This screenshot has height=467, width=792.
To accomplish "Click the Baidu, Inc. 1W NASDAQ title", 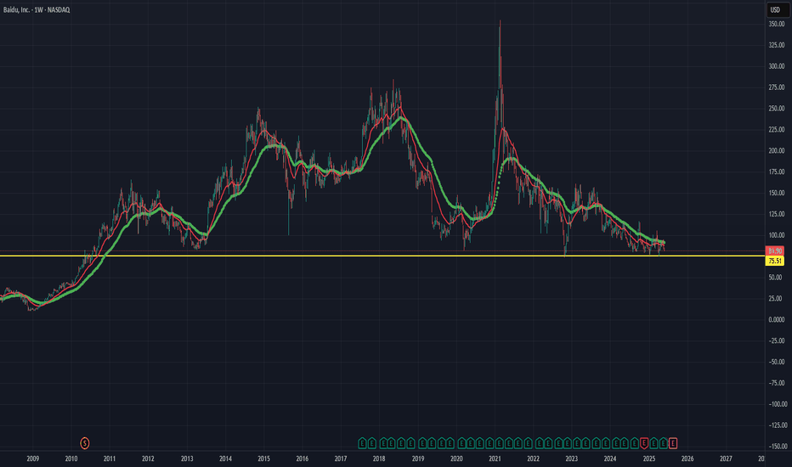I will pos(37,9).
